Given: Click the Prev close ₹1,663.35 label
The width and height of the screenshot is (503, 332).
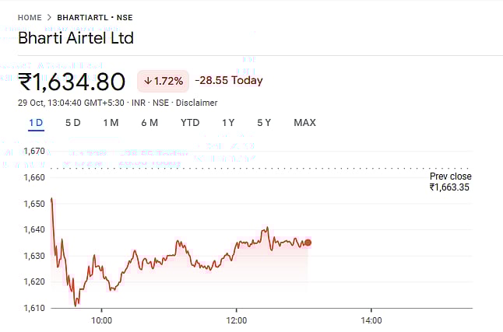Looking at the screenshot, I should click(x=450, y=182).
